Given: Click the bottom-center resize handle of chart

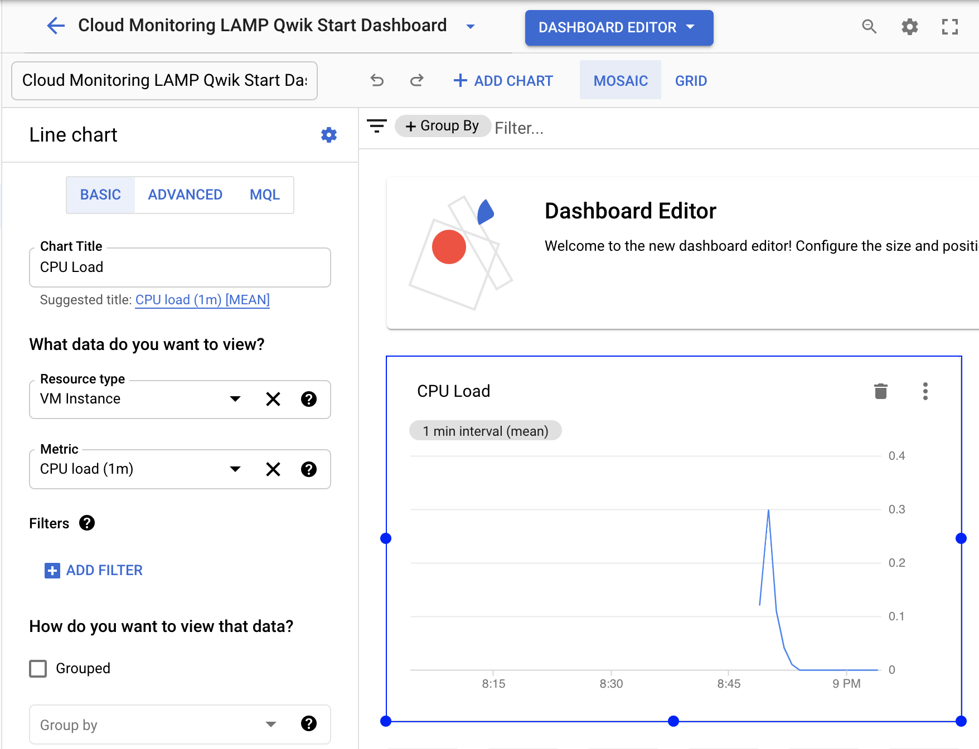Looking at the screenshot, I should click(x=673, y=721).
